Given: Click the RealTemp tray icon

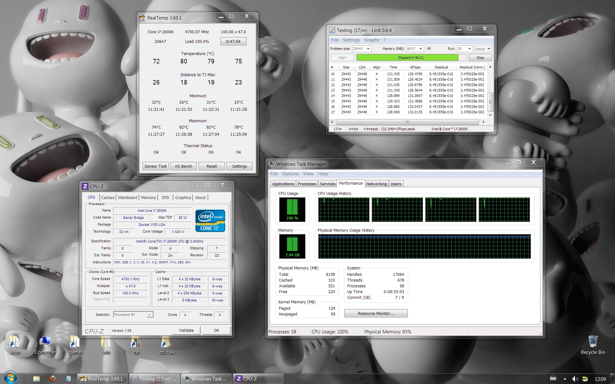Looking at the screenshot, I should point(585,379).
